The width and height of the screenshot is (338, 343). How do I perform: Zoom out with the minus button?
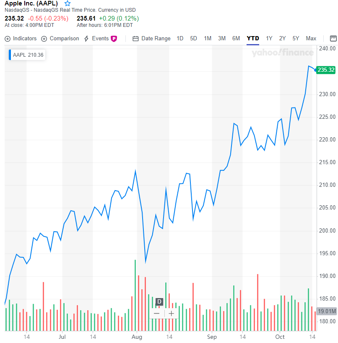(157, 314)
